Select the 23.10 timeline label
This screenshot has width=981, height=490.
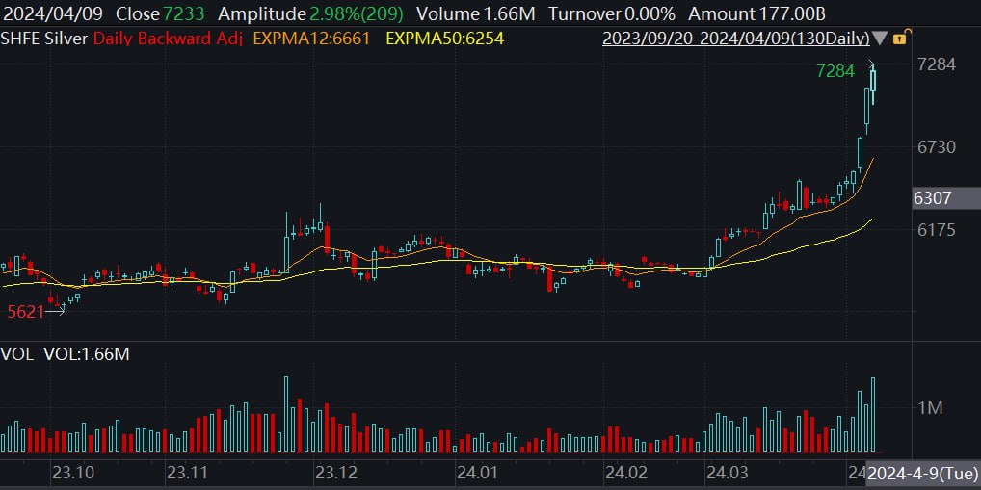pos(72,474)
